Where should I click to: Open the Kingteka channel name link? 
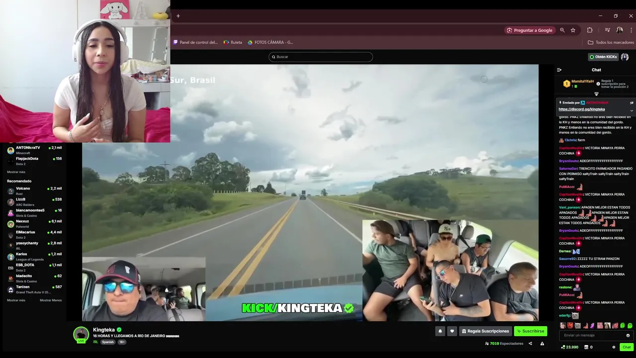(104, 330)
